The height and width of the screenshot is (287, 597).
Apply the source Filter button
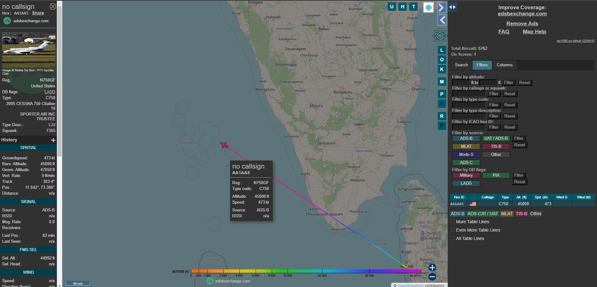[x=519, y=138]
